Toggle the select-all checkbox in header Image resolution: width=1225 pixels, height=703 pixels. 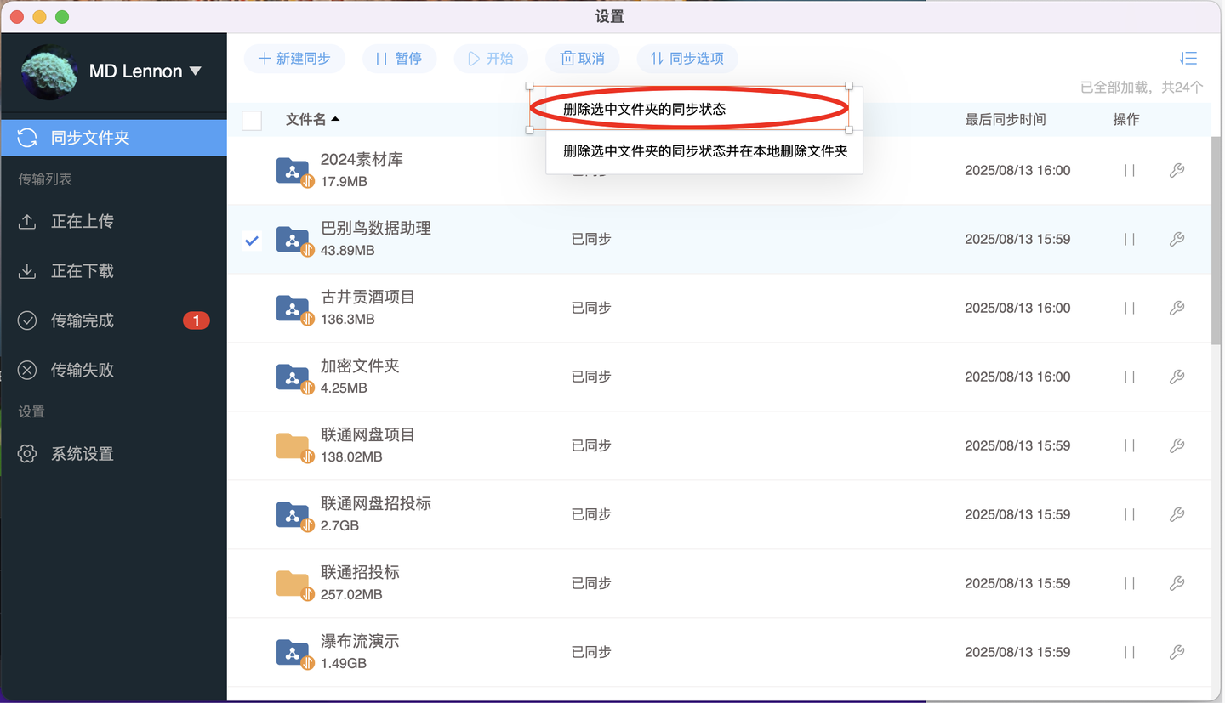coord(252,120)
